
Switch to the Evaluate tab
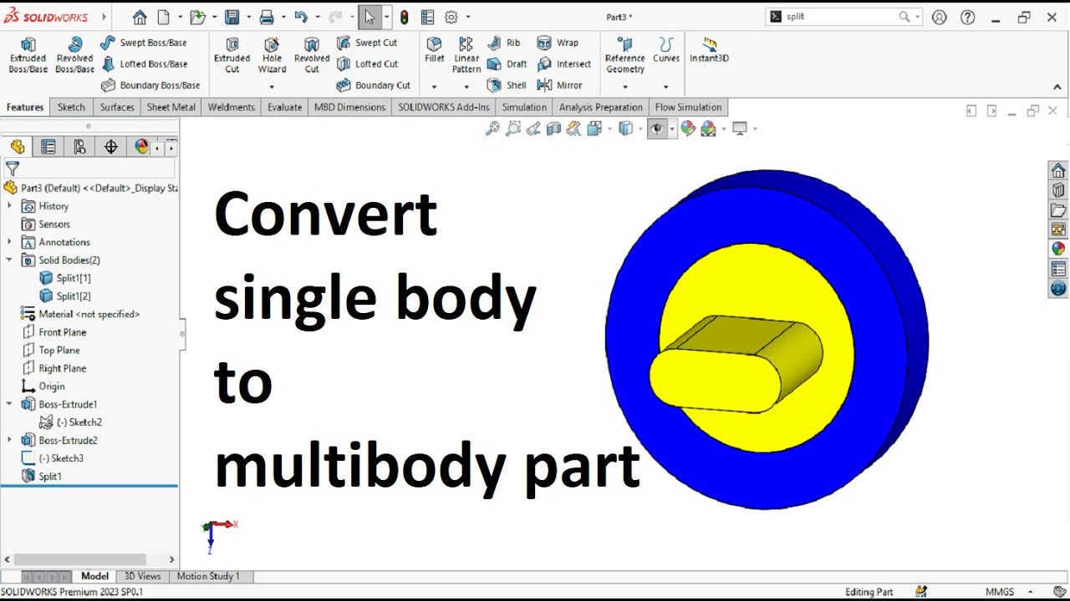[x=284, y=107]
